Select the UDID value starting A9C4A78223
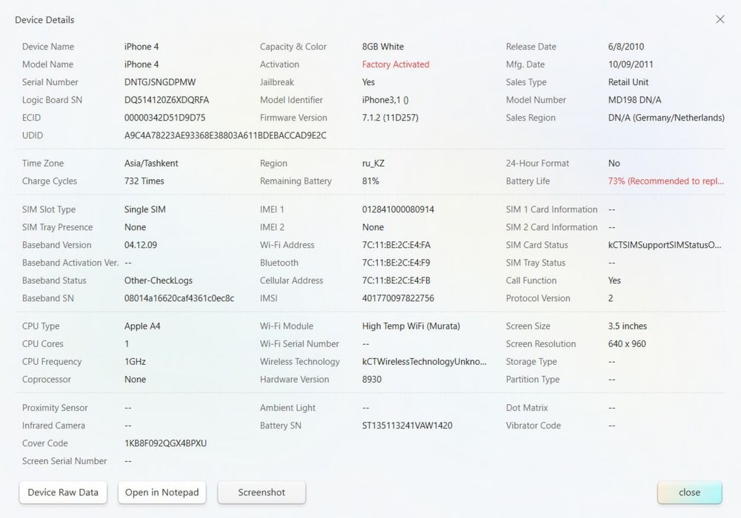The width and height of the screenshot is (741, 518). (x=225, y=135)
